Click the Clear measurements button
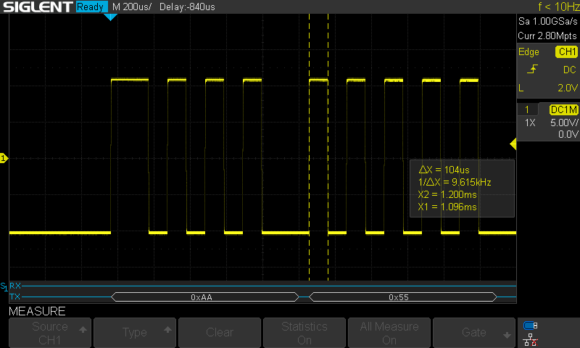The image size is (580, 348). pos(220,333)
